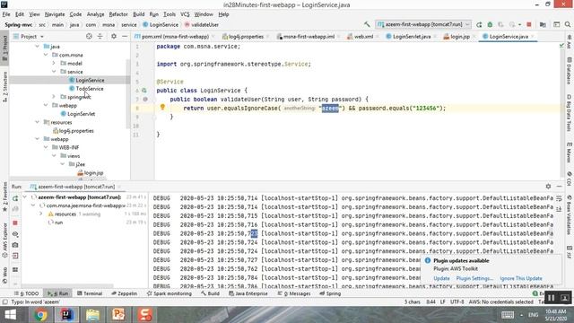Open Project panel gear settings
This screenshot has height=323, width=574.
(114, 36)
